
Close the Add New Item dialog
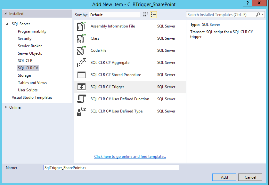coord(259,3)
